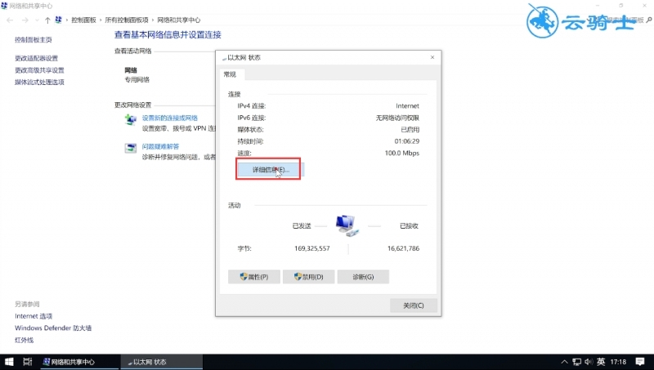Click the 专用网络 (private network) text

[x=137, y=79]
